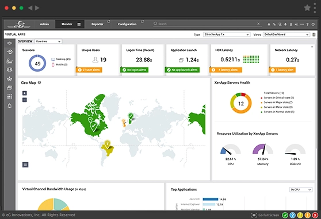This screenshot has height=219, width=321.
Task: Open the Countries overview dropdown
Action: coord(48,41)
